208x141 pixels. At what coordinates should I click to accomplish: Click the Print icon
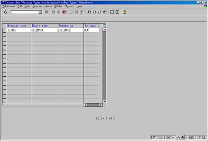click(x=71, y=12)
